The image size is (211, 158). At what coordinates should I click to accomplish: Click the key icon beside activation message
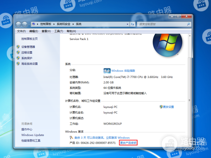click(x=71, y=137)
